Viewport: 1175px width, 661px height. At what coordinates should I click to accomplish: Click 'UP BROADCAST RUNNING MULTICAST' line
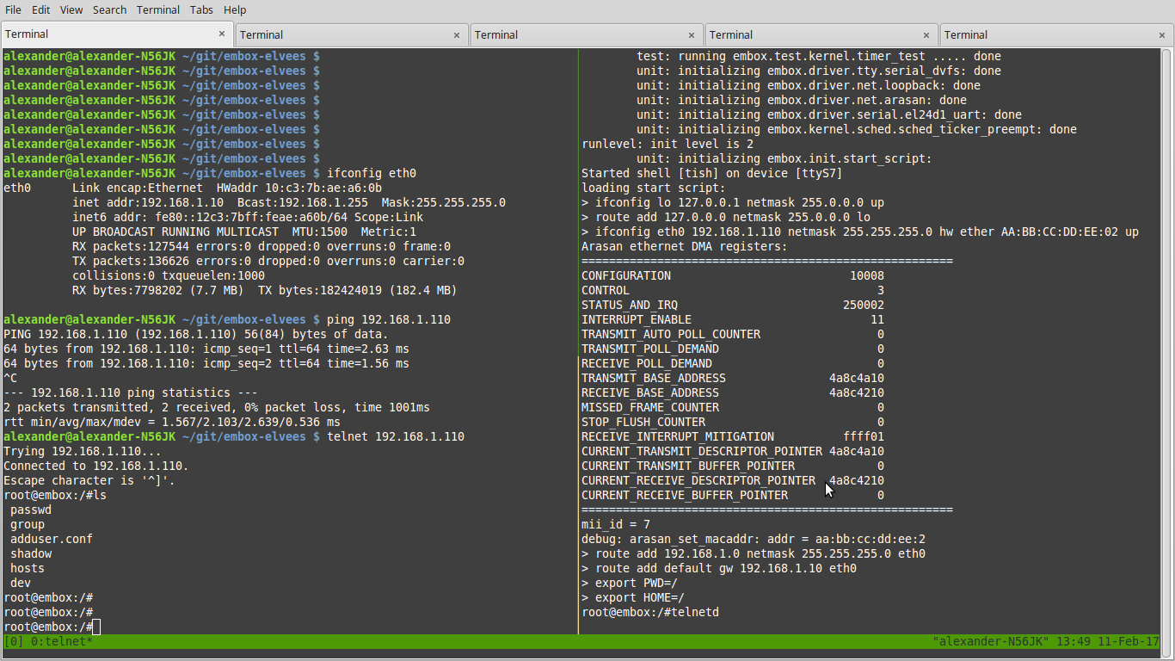click(x=244, y=232)
